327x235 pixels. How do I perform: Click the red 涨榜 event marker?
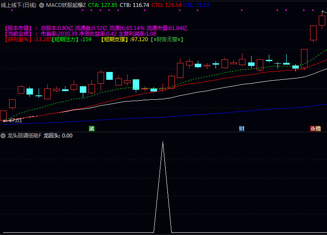(315, 128)
